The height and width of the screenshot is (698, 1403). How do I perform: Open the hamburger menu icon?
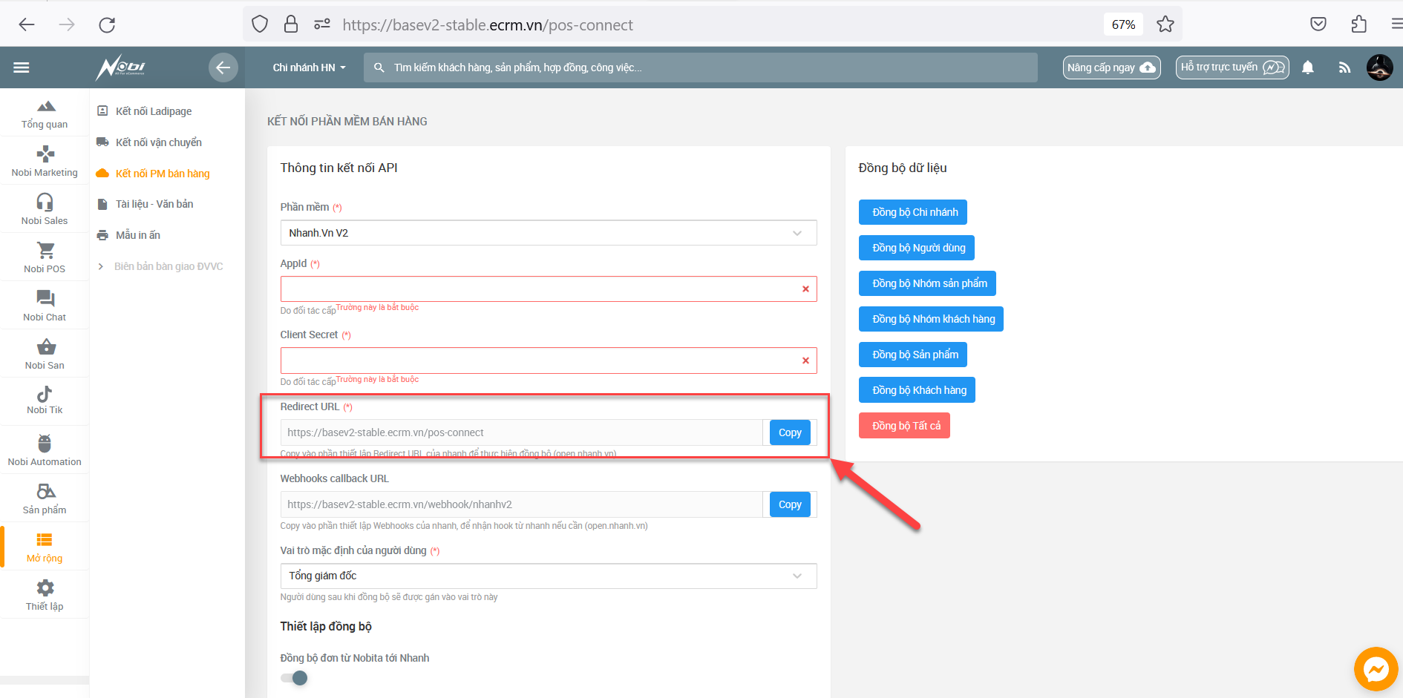pyautogui.click(x=22, y=68)
